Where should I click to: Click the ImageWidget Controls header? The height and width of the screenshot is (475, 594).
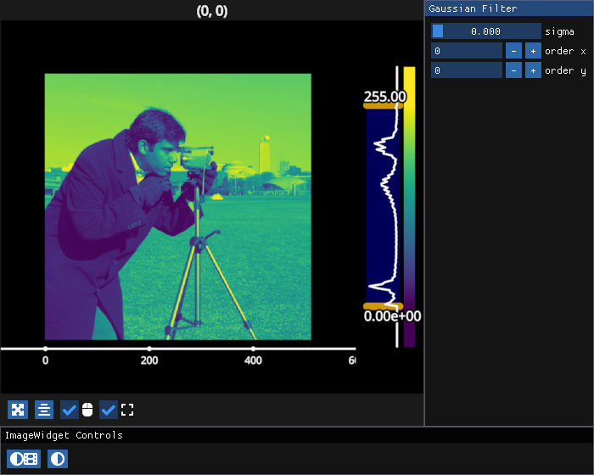pos(64,435)
